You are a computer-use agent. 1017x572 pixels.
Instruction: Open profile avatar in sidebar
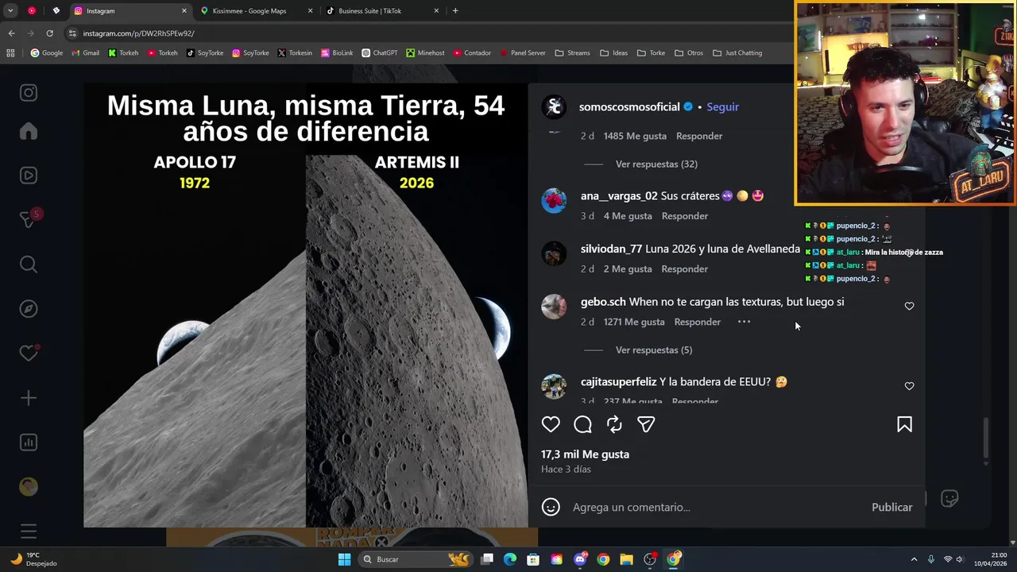[x=29, y=487]
